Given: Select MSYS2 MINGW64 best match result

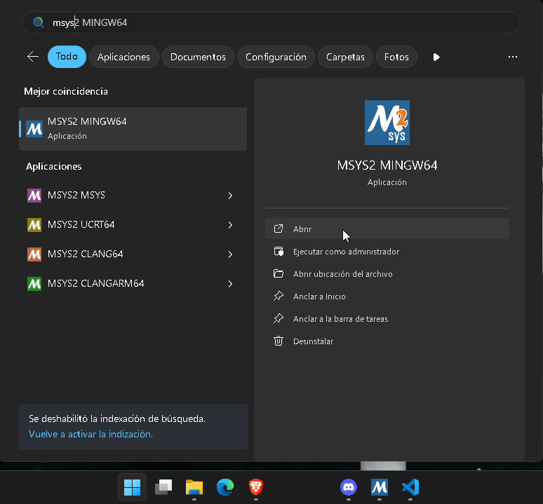Looking at the screenshot, I should (133, 129).
